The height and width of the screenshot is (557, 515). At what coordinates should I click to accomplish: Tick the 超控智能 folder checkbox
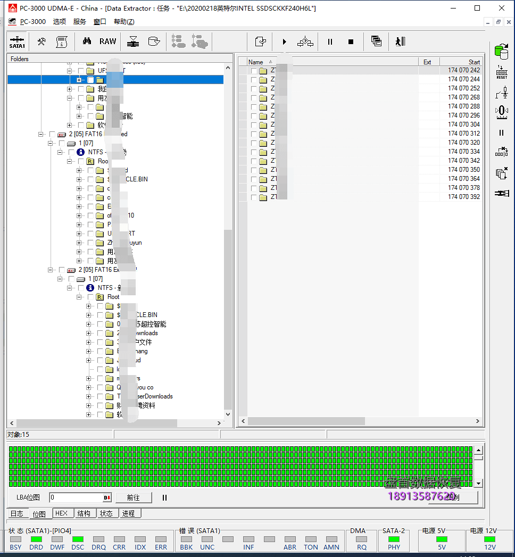(x=101, y=325)
